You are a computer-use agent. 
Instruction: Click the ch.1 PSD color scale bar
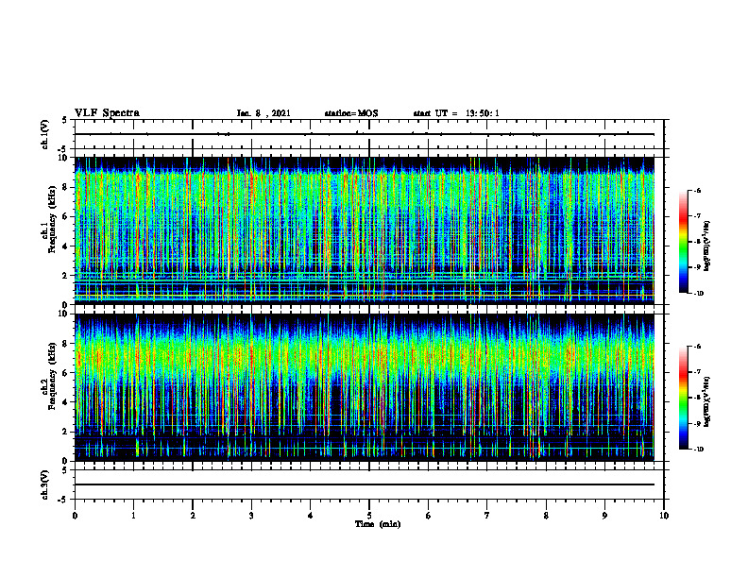point(684,242)
